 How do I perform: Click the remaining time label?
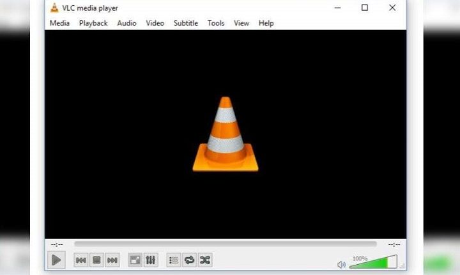pyautogui.click(x=394, y=244)
